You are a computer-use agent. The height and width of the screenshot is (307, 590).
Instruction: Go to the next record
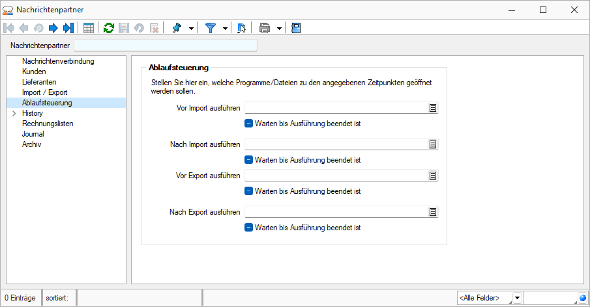pyautogui.click(x=53, y=28)
